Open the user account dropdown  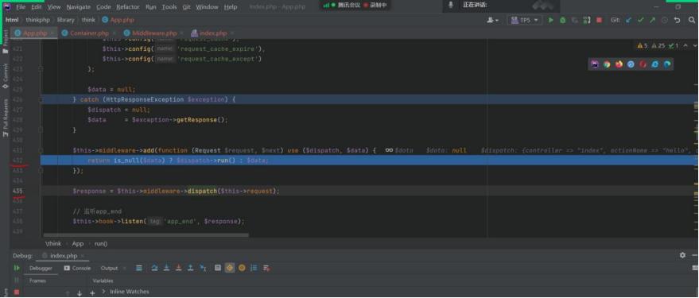pyautogui.click(x=492, y=20)
